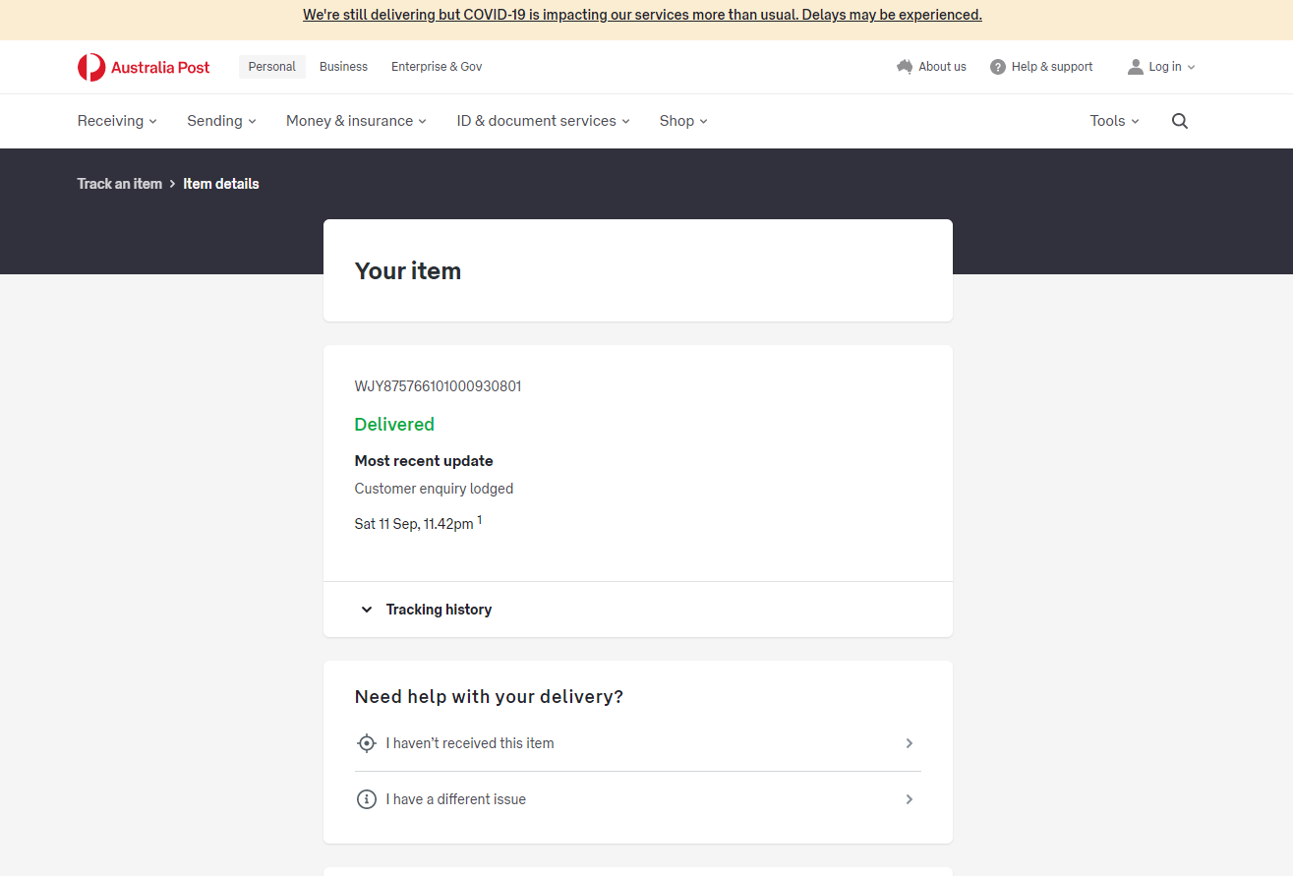Go to Track an item breadcrumb
The image size is (1293, 876).
[x=120, y=184]
